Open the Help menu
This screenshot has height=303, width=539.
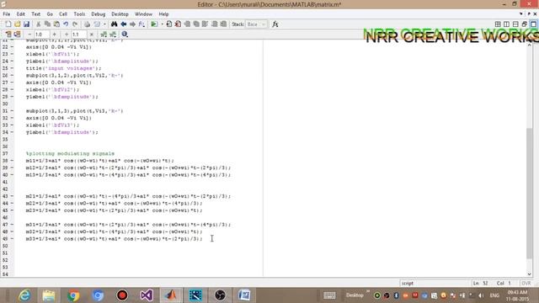coord(163,14)
